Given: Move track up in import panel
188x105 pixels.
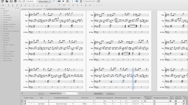Looking at the screenshot, I should tap(40, 93).
